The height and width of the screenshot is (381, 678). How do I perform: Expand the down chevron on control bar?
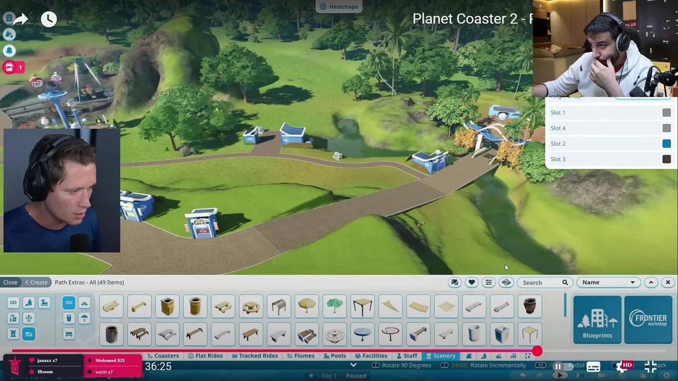pyautogui.click(x=353, y=365)
